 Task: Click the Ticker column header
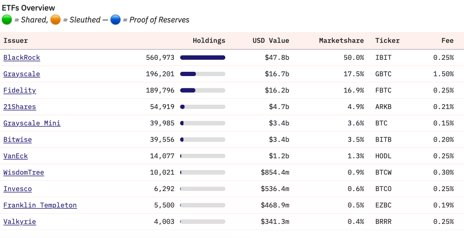387,41
